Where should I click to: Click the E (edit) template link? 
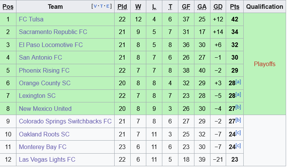(108, 6)
